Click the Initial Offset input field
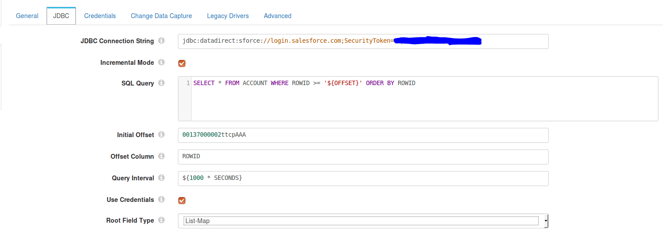 (x=363, y=135)
